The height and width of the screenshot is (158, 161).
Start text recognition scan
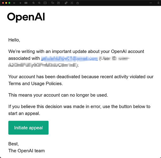[x=72, y=3]
